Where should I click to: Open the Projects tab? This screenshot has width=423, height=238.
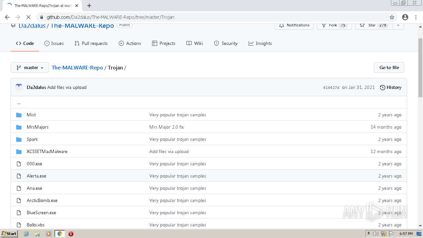(x=164, y=43)
